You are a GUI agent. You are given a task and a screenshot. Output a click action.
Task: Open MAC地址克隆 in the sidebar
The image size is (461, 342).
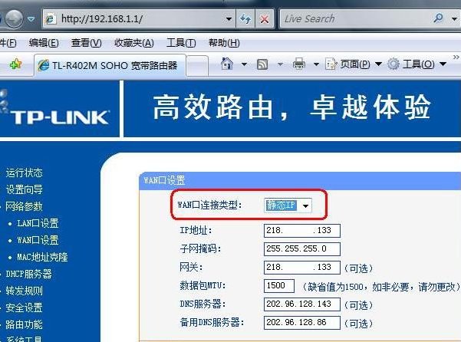pyautogui.click(x=42, y=257)
